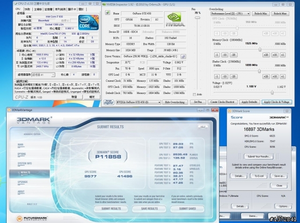Click To Excel button in 3DMark Score
Image resolution: width=300 pixels, height=223 pixels.
pos(259,176)
